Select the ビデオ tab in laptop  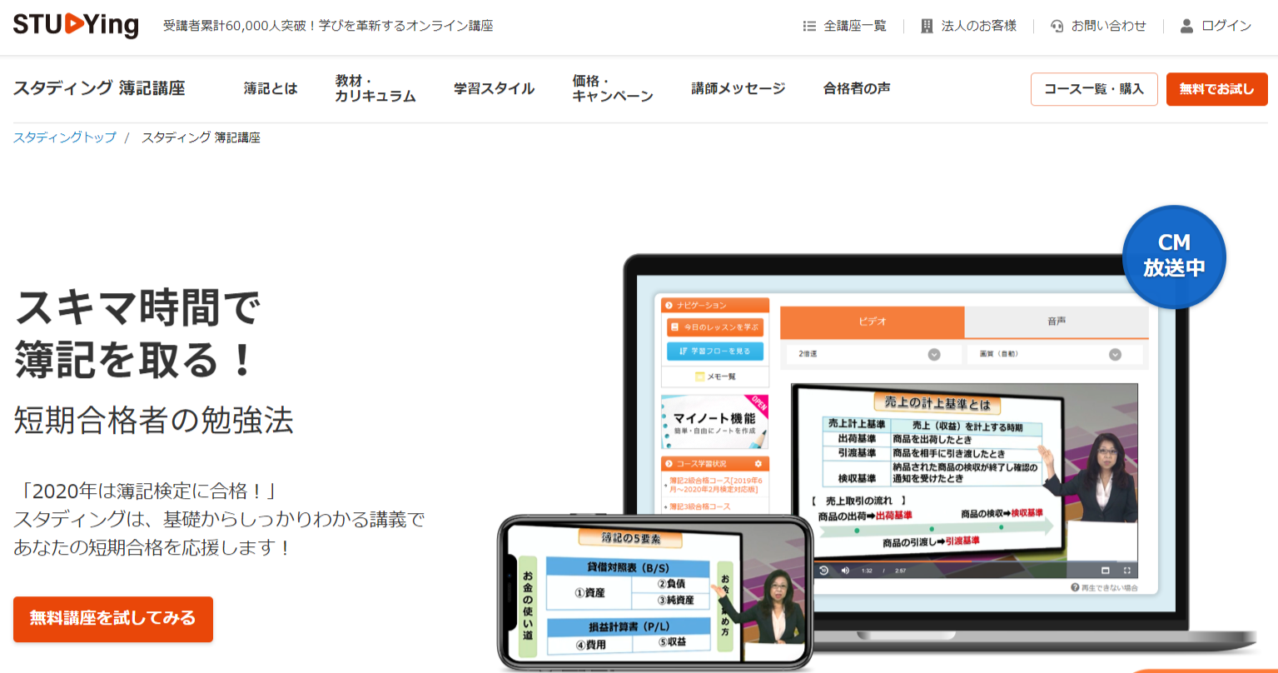(872, 322)
